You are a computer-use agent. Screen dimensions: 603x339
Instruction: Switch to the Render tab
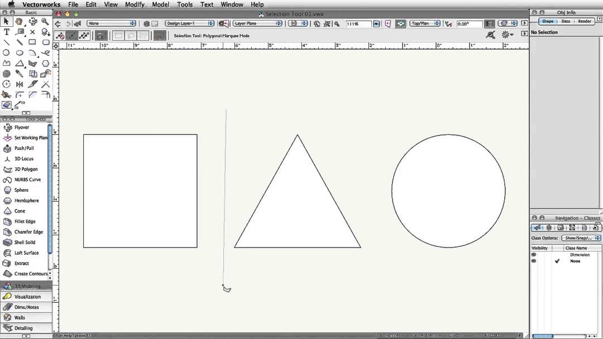tap(585, 21)
